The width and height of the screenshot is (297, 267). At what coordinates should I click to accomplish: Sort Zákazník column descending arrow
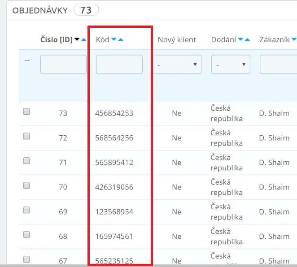(294, 40)
